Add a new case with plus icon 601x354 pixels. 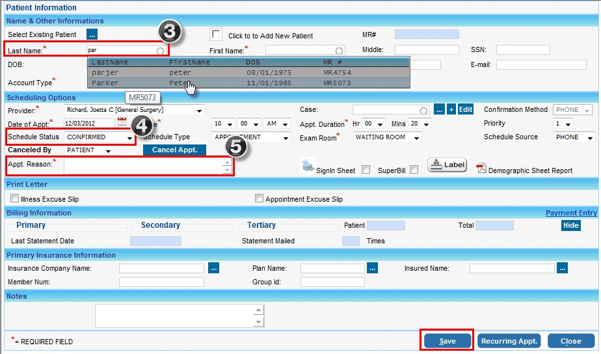coord(451,109)
